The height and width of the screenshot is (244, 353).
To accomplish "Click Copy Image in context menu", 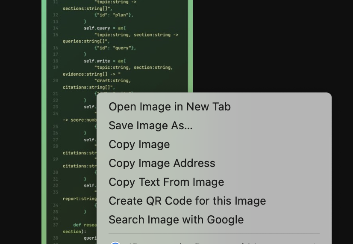I will [x=214, y=144].
